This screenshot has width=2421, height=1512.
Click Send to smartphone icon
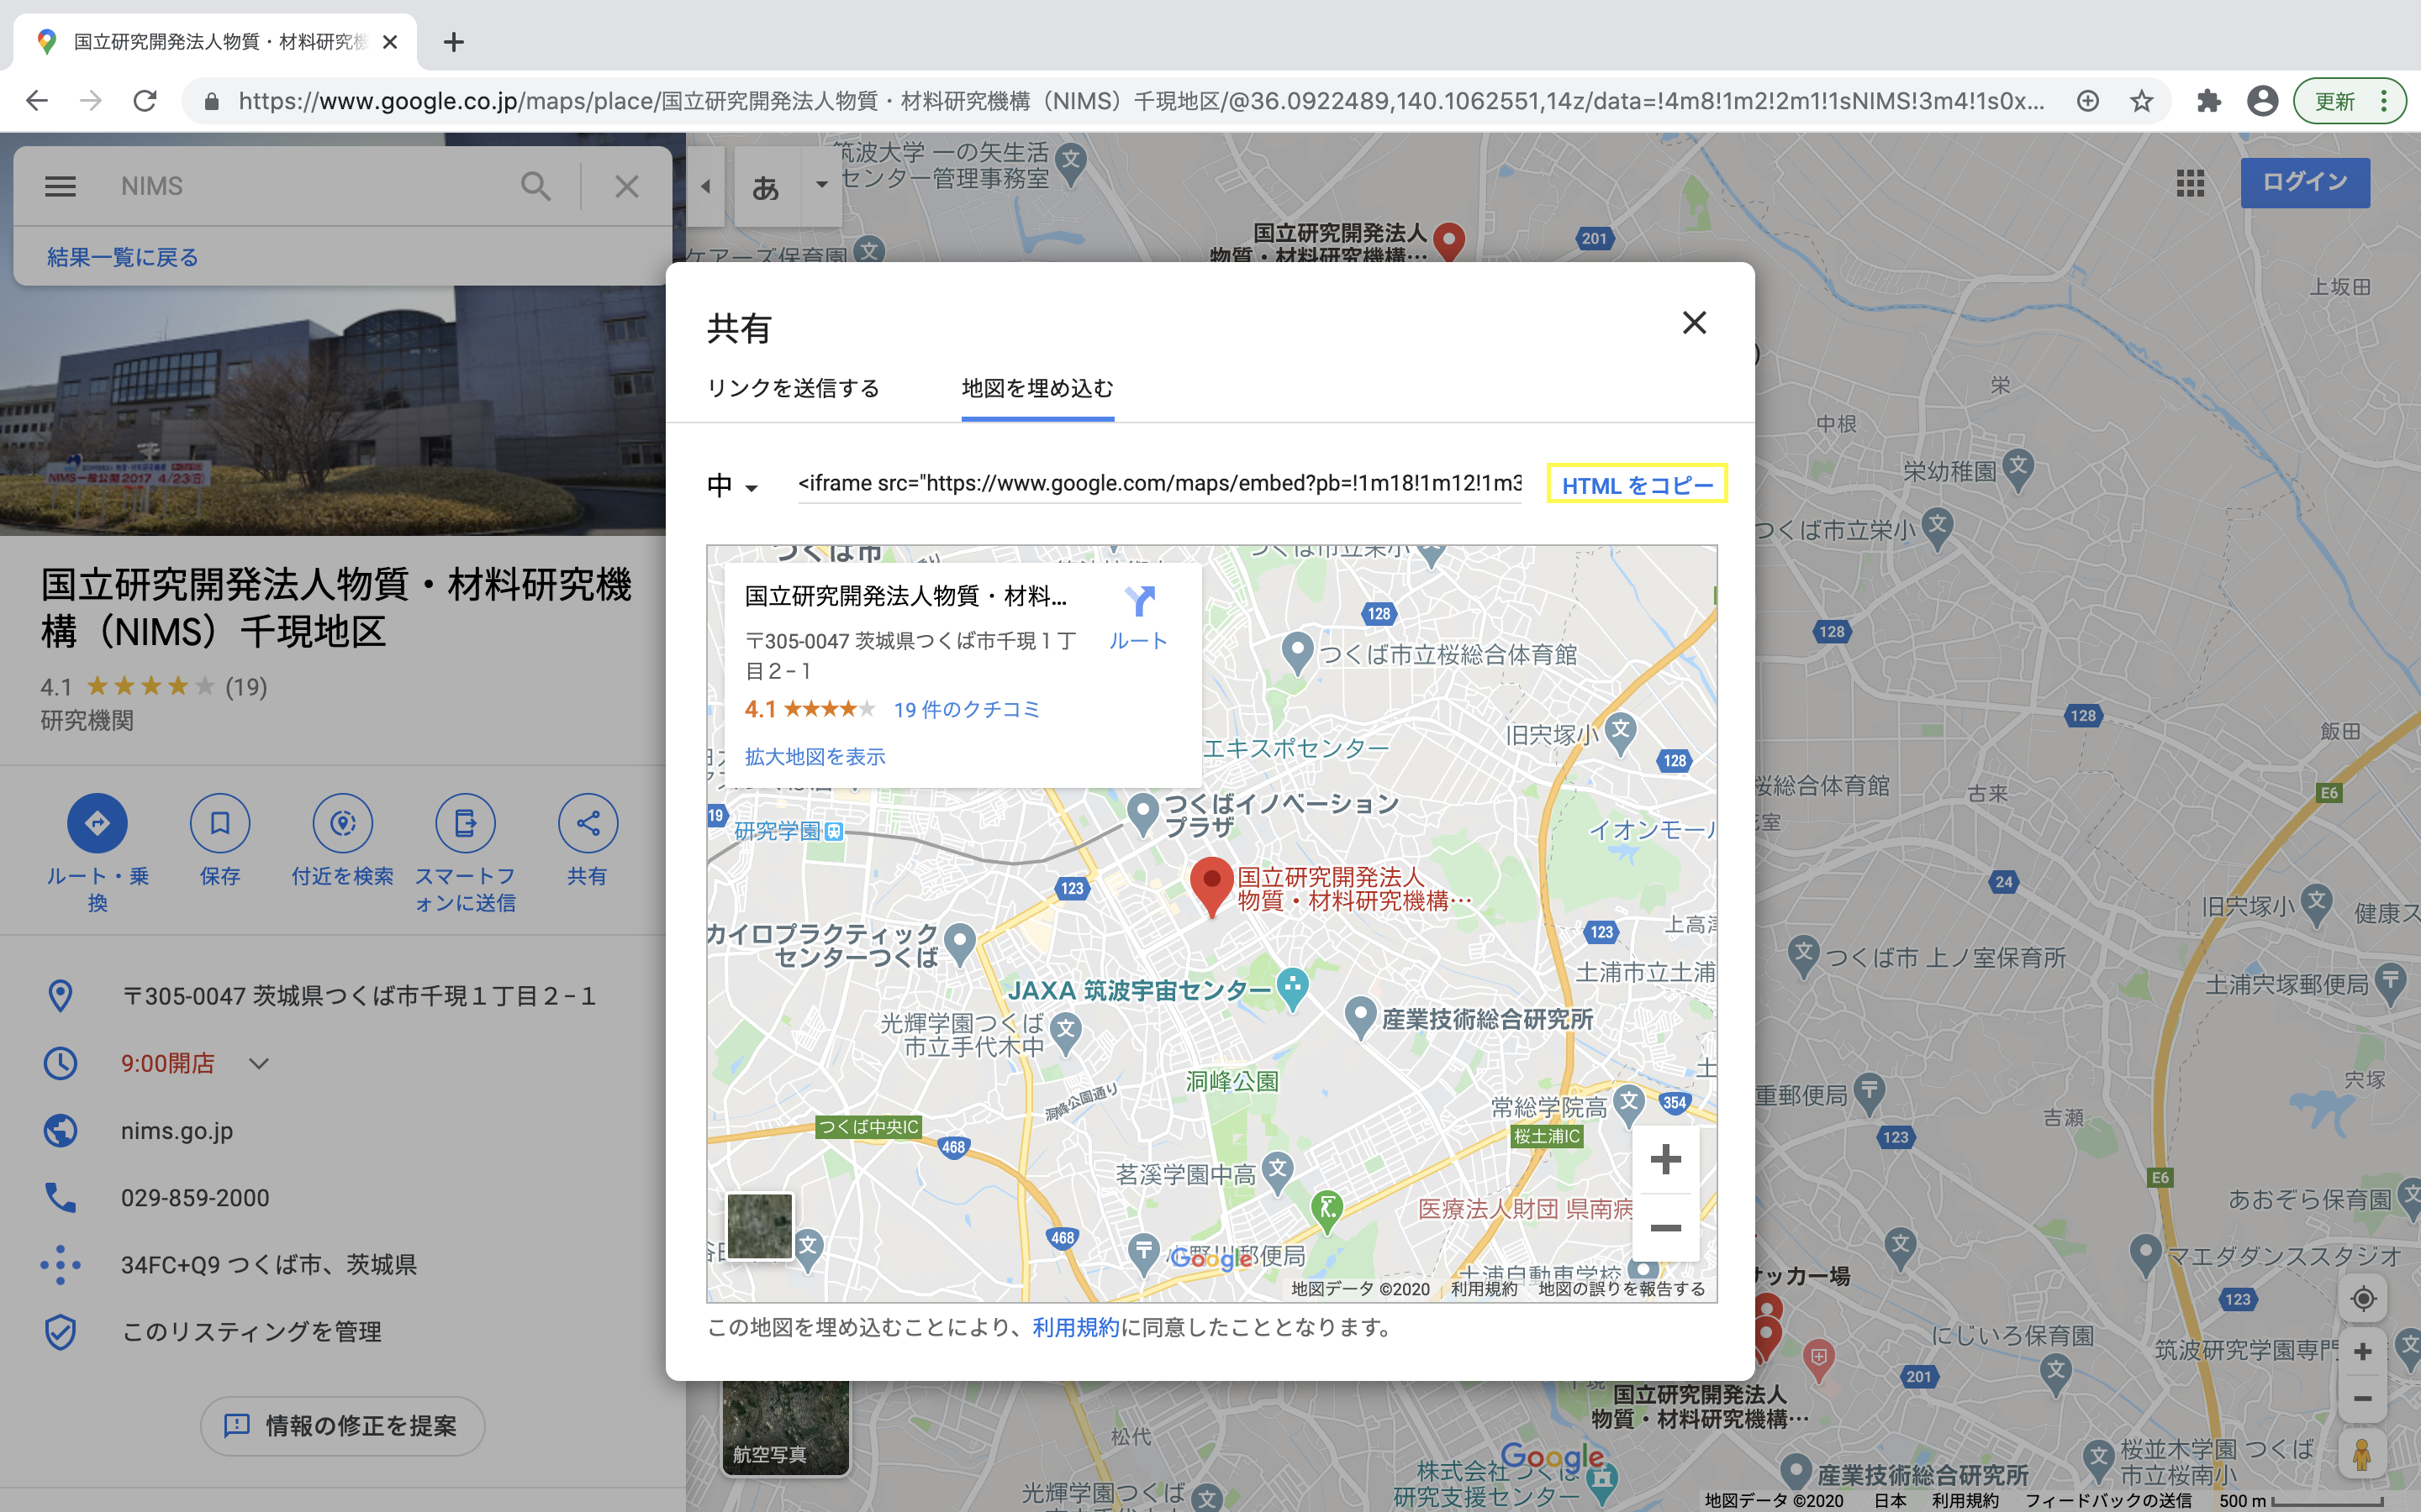click(465, 823)
